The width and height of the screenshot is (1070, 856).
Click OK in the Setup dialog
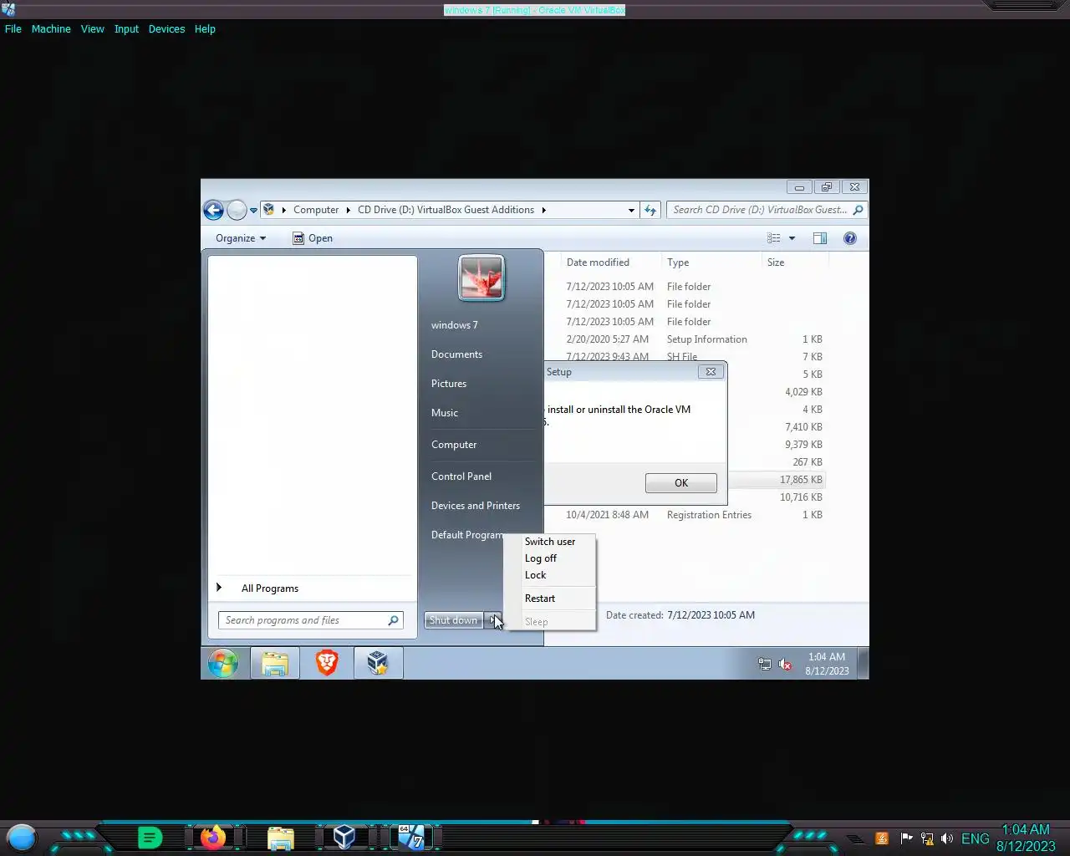pos(681,483)
